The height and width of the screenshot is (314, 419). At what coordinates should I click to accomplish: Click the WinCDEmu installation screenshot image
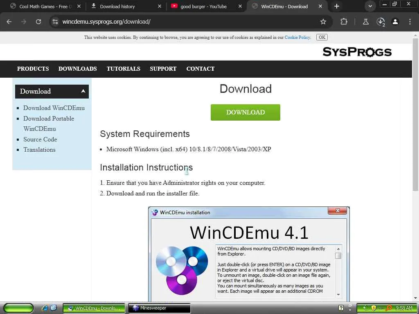[x=249, y=254]
